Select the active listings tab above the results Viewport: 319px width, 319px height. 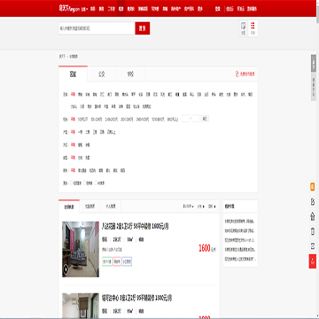[69, 206]
